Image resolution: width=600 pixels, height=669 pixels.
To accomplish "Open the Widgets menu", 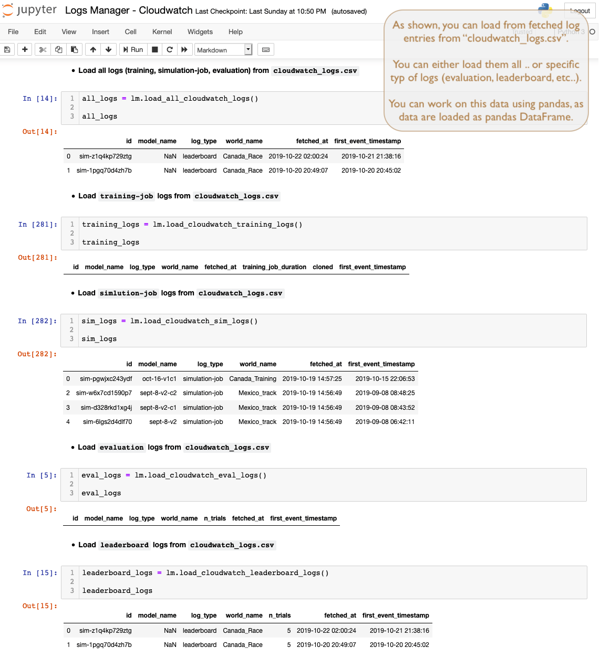I will point(200,31).
